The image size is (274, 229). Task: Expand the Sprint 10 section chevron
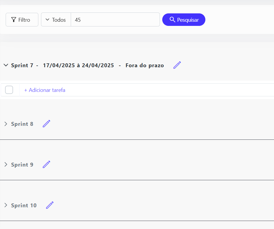coord(6,206)
